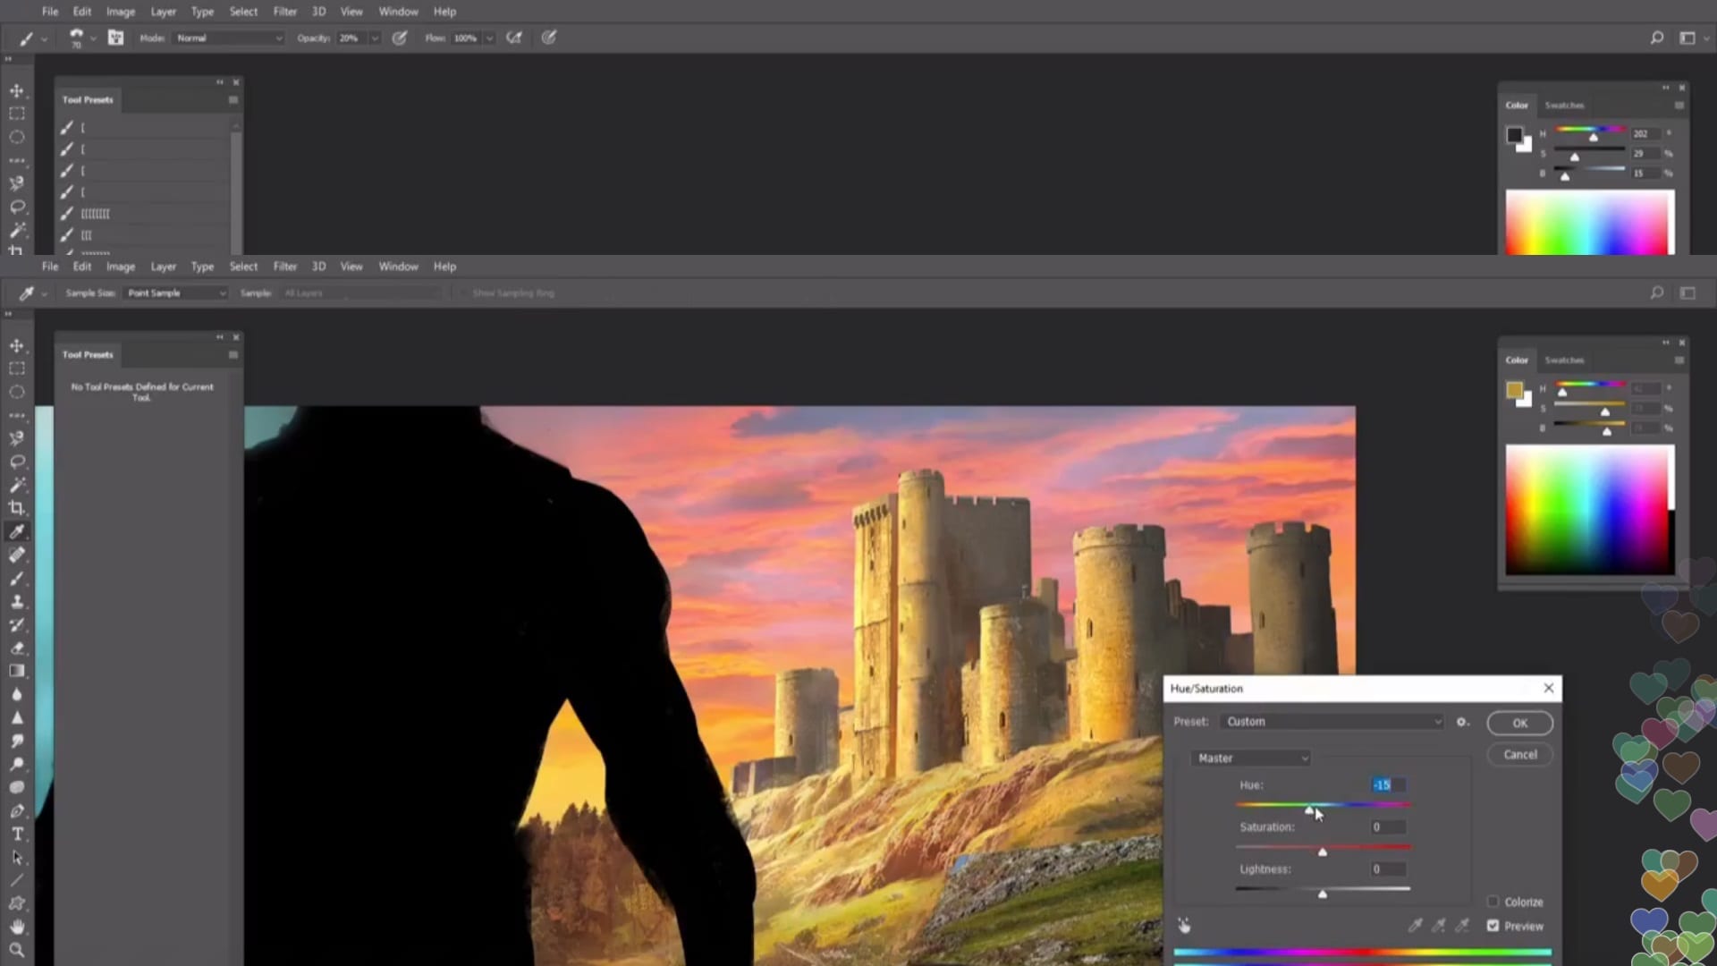The image size is (1717, 966).
Task: Click the on-image adjustment hand in Hue/Saturation
Action: click(1184, 926)
